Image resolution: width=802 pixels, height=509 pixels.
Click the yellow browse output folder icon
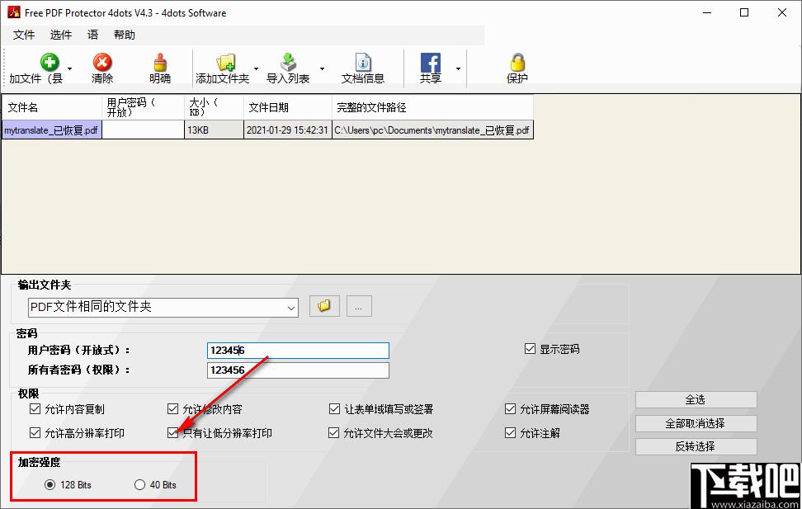coord(324,306)
